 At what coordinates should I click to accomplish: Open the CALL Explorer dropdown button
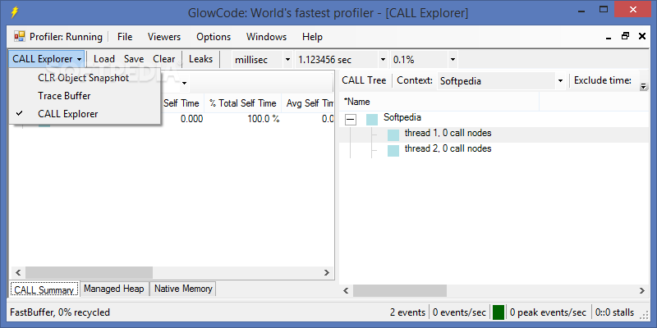(x=47, y=59)
